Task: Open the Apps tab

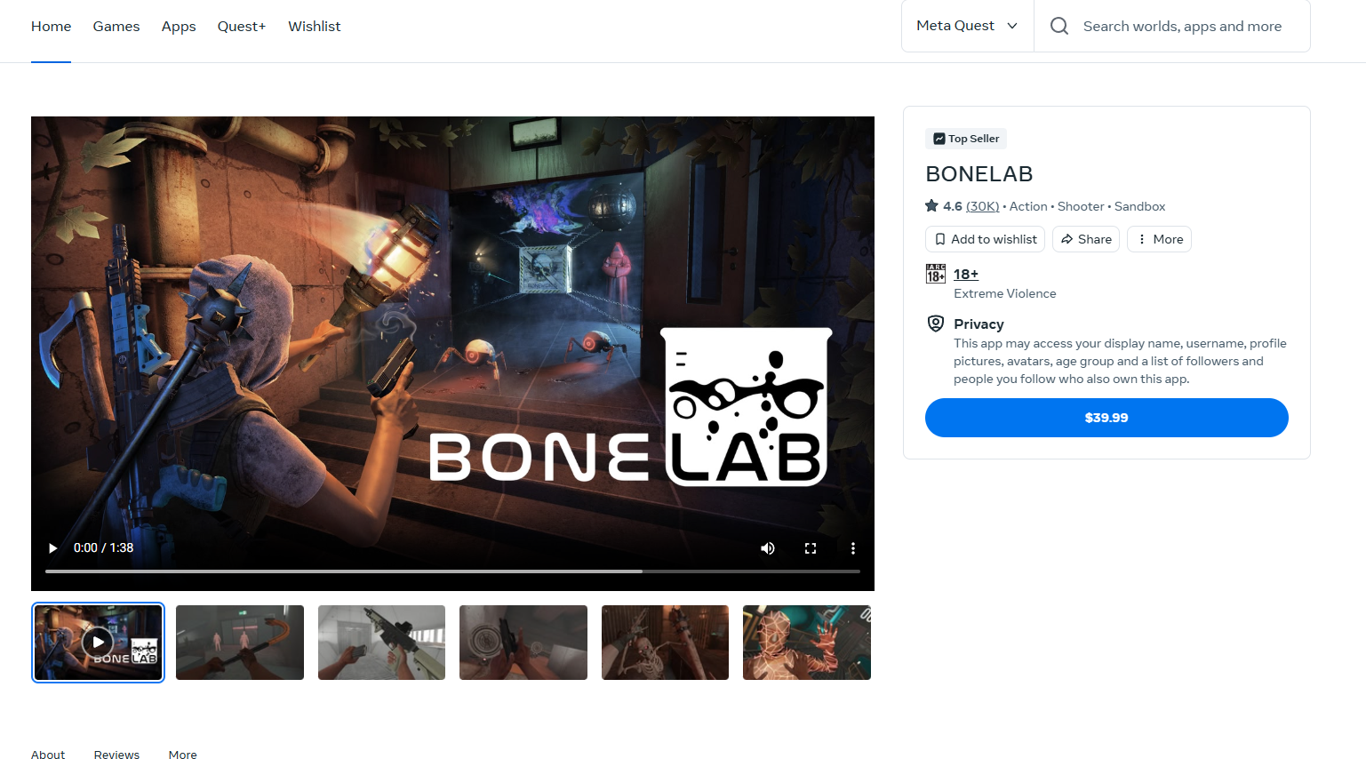Action: 179,27
